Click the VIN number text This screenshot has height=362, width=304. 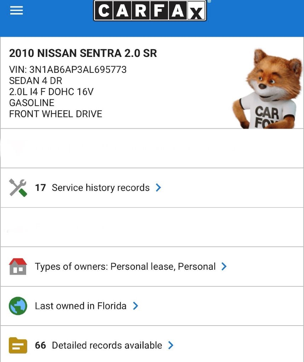click(68, 70)
